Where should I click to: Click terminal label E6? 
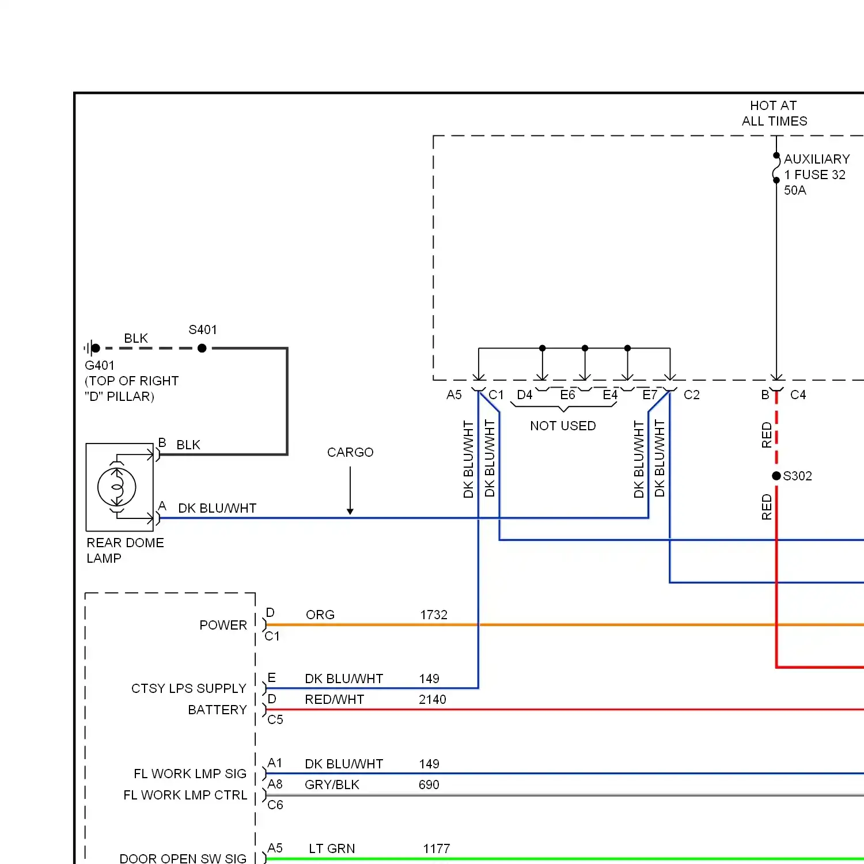point(567,395)
